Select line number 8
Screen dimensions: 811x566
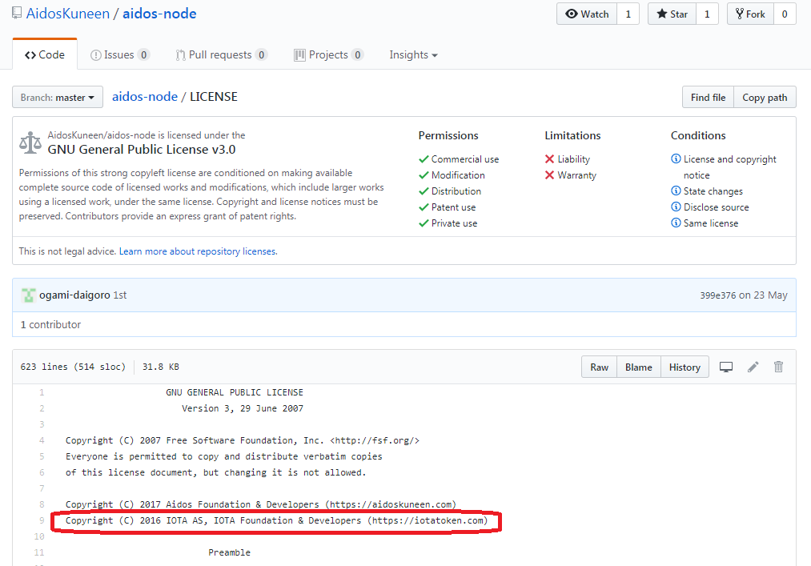coord(42,504)
